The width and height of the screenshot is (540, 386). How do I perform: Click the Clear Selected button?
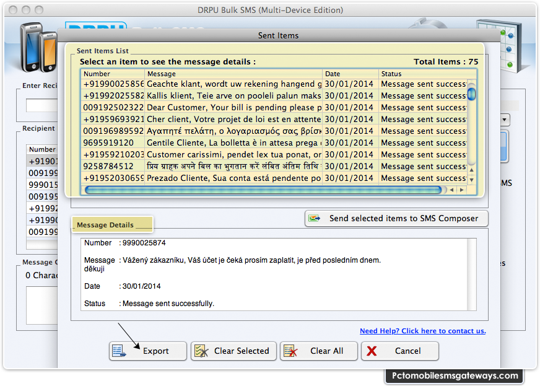pos(233,351)
